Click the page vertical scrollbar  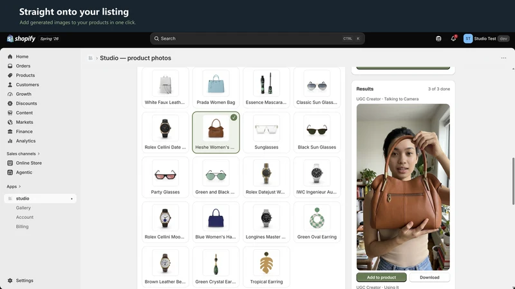(x=512, y=181)
